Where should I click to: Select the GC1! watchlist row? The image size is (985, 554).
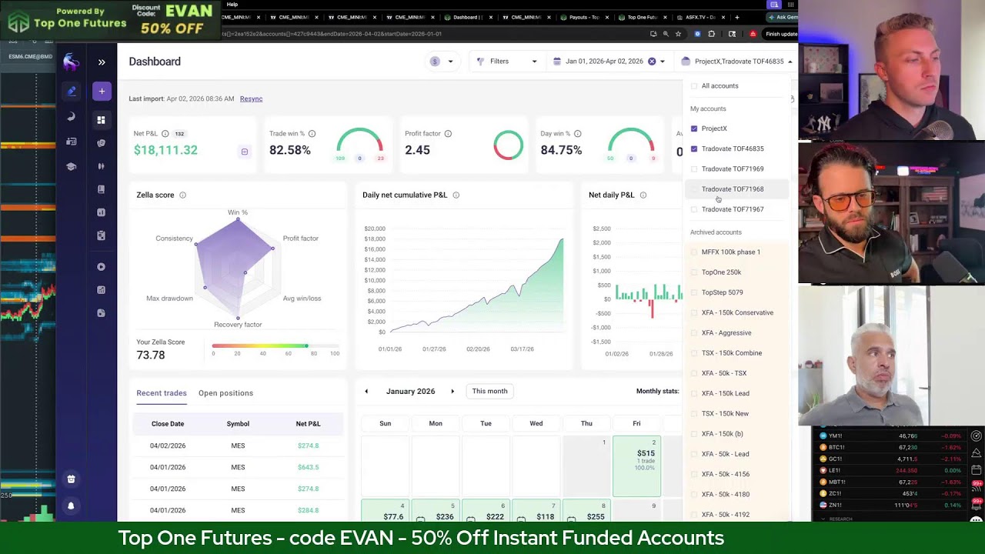click(889, 459)
